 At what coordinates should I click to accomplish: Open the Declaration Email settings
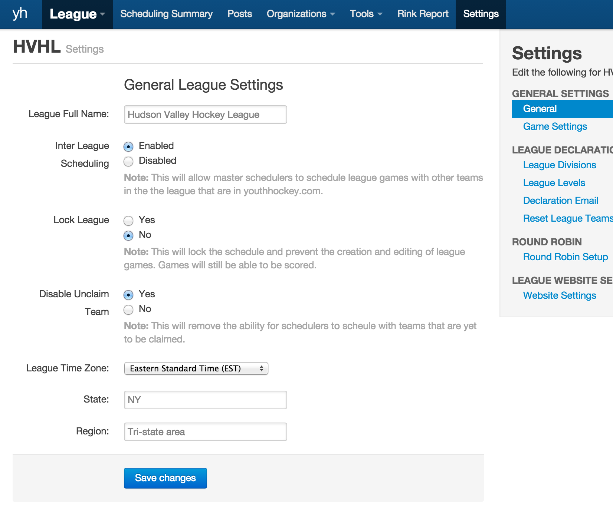click(x=560, y=201)
